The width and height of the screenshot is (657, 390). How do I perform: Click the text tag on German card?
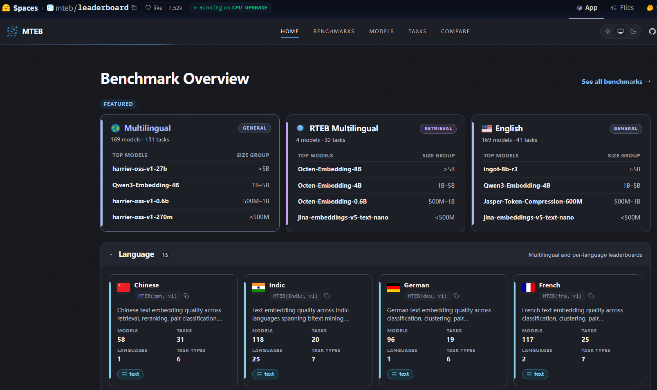400,374
